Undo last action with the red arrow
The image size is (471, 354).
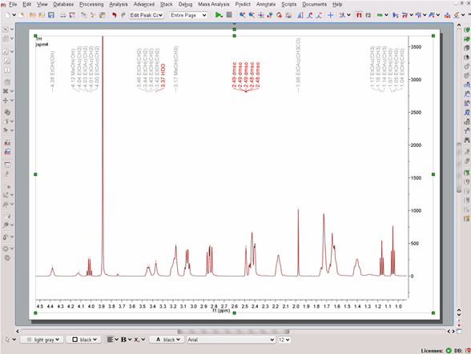114,15
